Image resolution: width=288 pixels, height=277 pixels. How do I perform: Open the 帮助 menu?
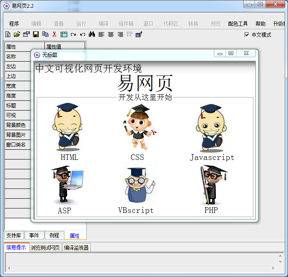click(x=260, y=24)
